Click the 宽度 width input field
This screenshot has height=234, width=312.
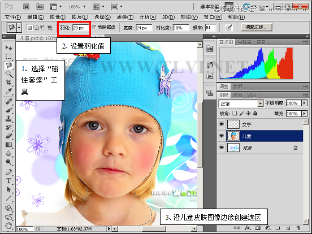tap(144, 28)
